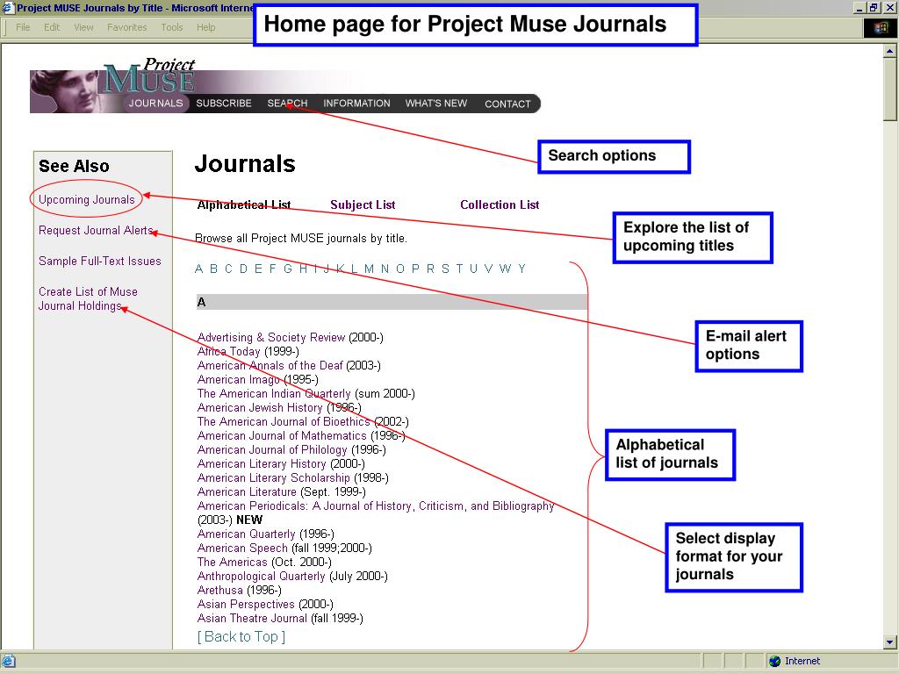
Task: Click the Internet zone globe icon in the status bar
Action: [774, 661]
